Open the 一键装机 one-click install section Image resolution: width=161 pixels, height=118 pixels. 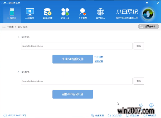click(x=30, y=14)
